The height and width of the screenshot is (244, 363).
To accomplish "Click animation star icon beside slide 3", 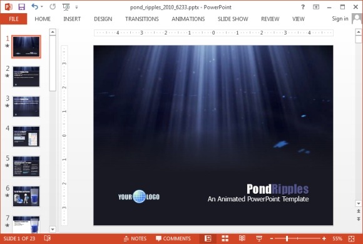I will click(x=7, y=105).
